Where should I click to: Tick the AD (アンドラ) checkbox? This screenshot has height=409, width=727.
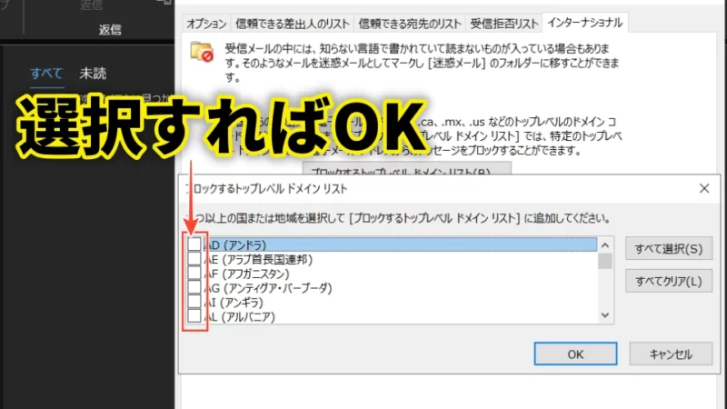tap(194, 244)
